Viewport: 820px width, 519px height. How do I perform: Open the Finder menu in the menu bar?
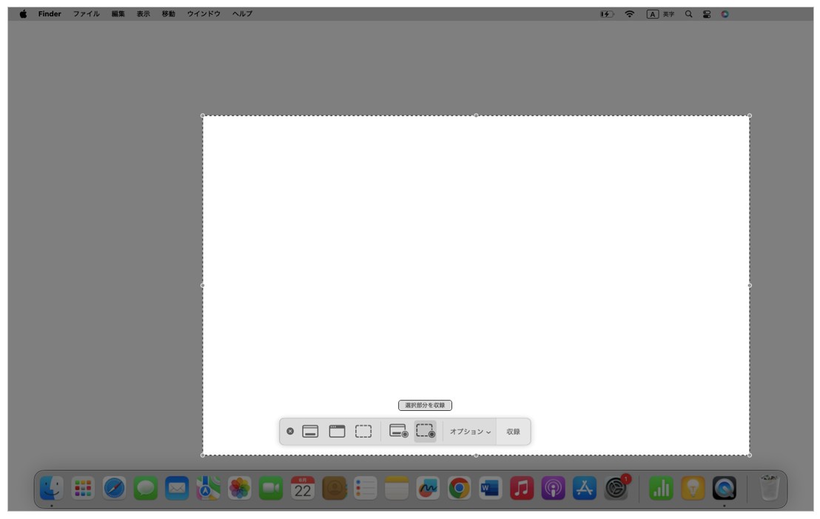coord(50,14)
